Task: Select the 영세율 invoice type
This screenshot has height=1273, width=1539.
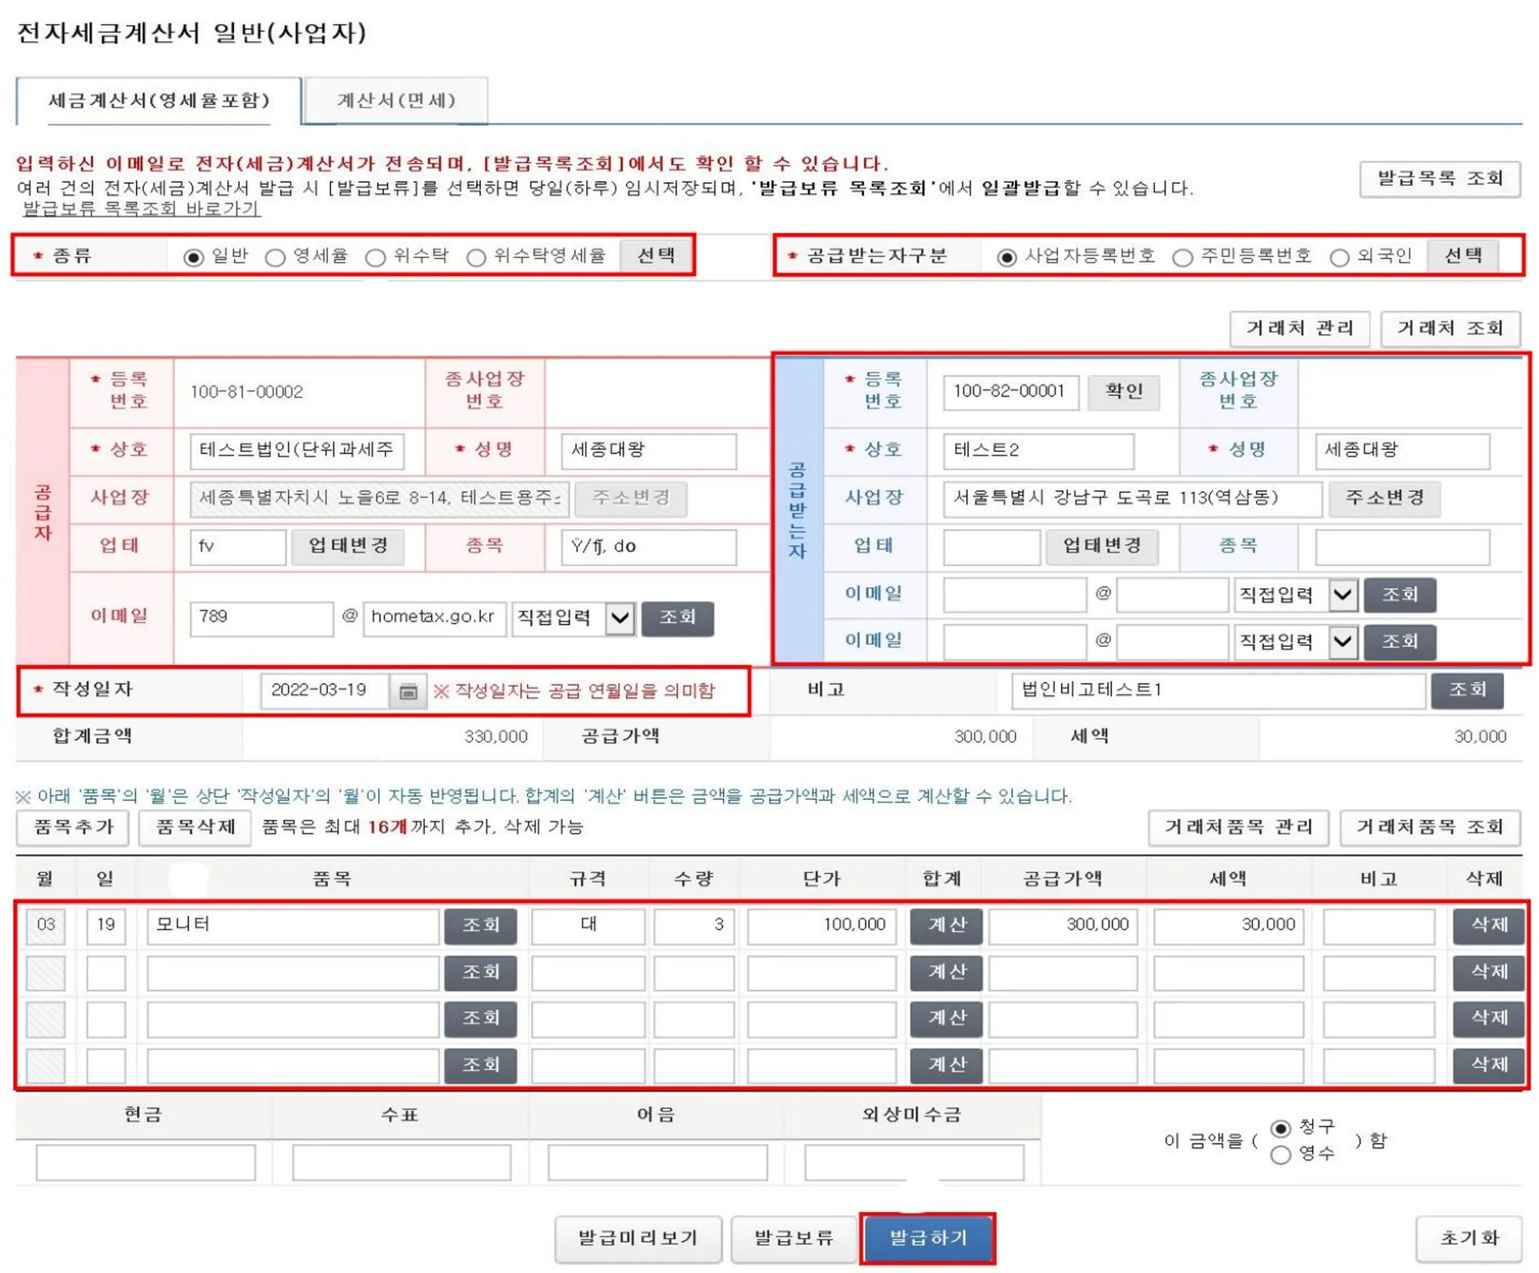Action: coord(277,257)
